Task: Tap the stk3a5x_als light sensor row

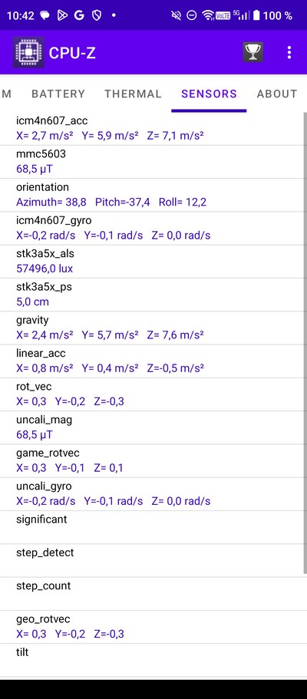Action: point(152,261)
